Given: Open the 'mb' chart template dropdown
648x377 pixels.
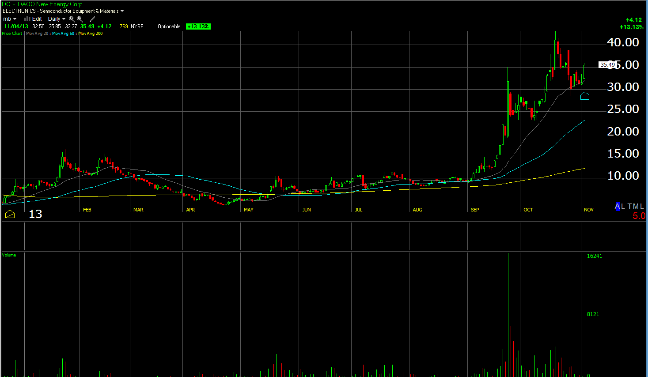Looking at the screenshot, I should pos(10,19).
